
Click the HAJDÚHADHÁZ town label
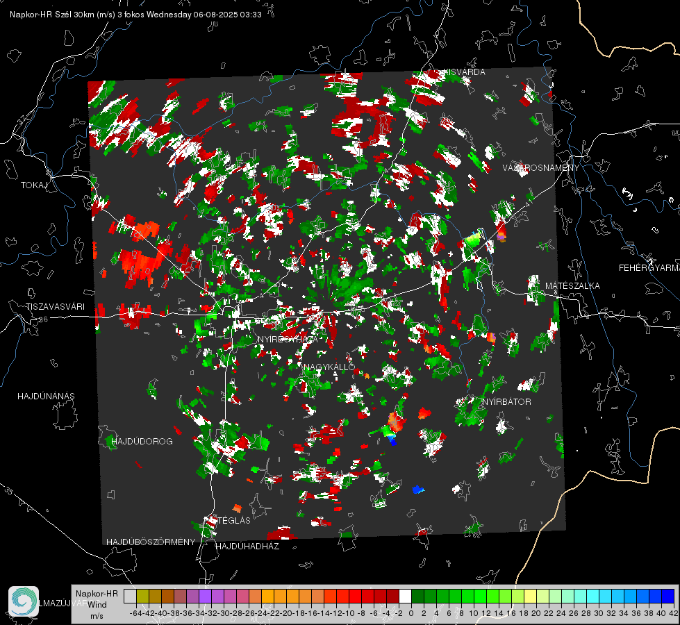(x=247, y=547)
